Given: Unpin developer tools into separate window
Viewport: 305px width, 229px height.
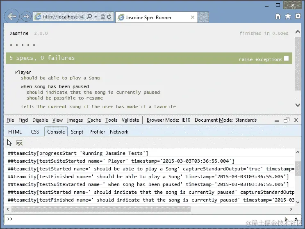Looking at the screenshot, I should point(287,120).
